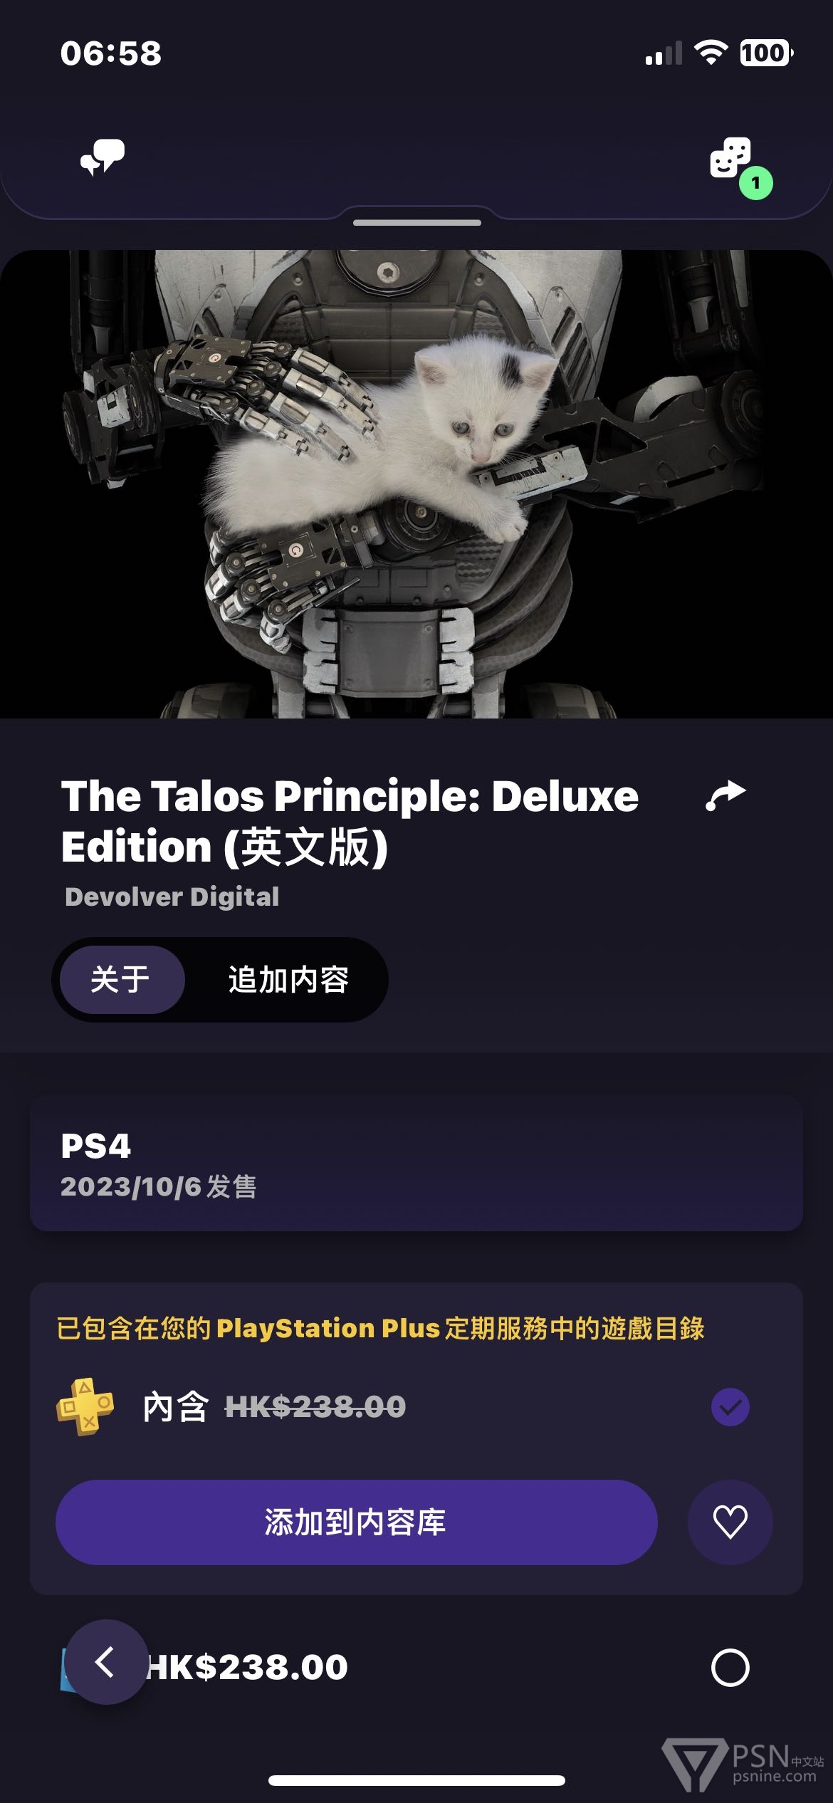833x1803 pixels.
Task: Tap the battery indicator showing 100
Action: (x=766, y=53)
